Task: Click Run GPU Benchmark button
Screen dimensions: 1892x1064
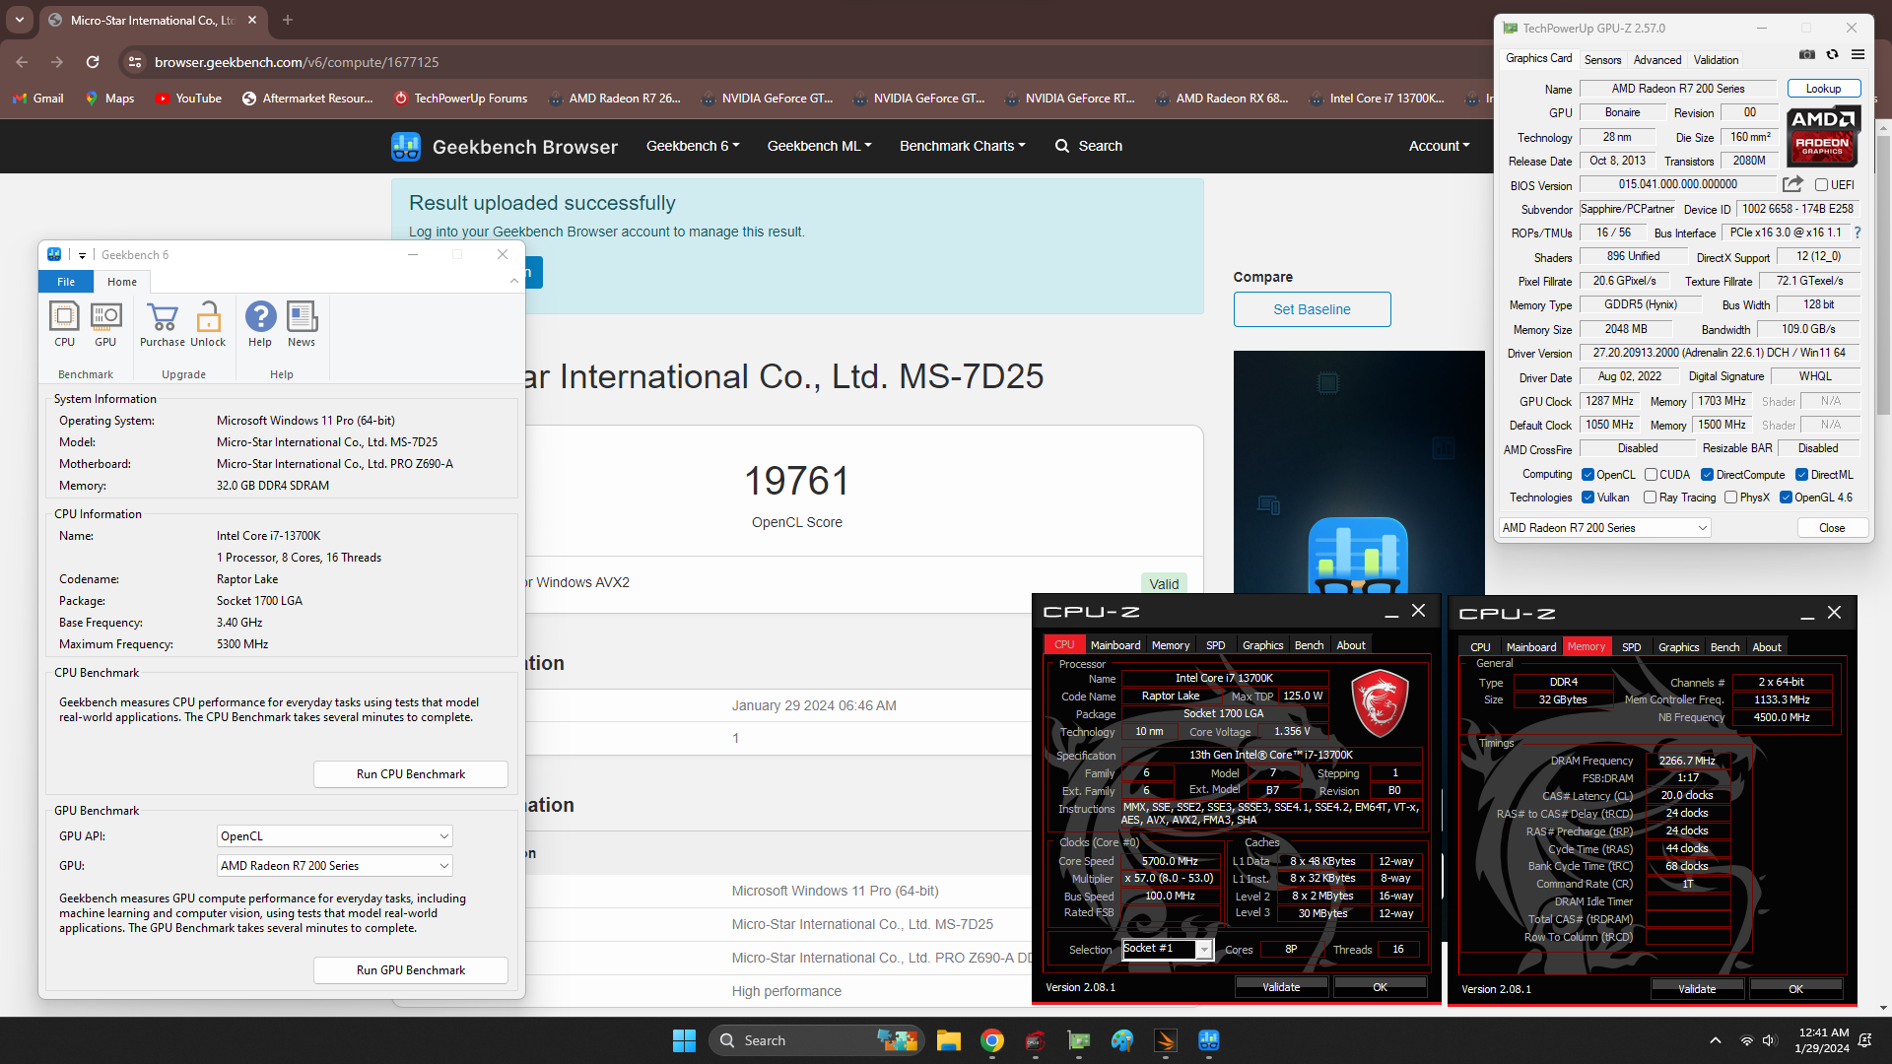Action: pyautogui.click(x=411, y=970)
